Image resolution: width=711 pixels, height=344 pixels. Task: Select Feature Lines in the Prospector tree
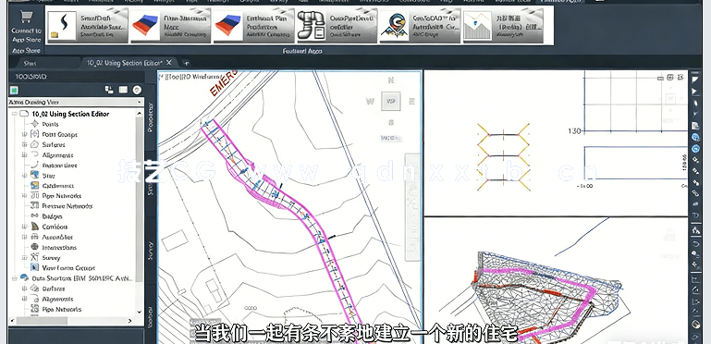tap(59, 166)
